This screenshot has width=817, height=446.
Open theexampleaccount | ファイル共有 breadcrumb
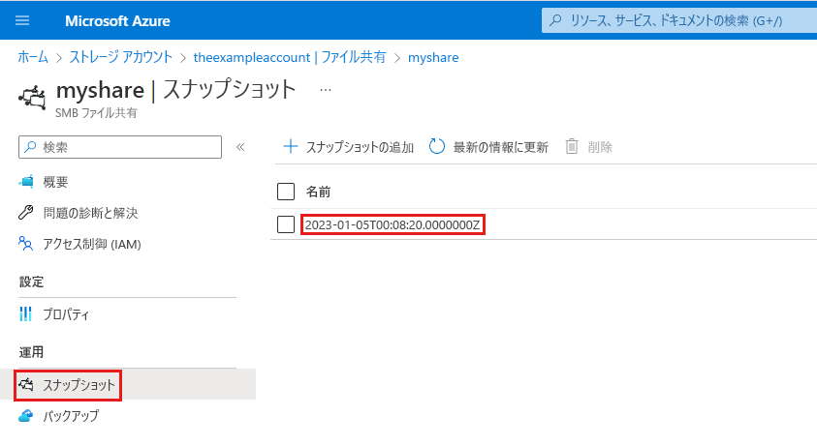(290, 57)
